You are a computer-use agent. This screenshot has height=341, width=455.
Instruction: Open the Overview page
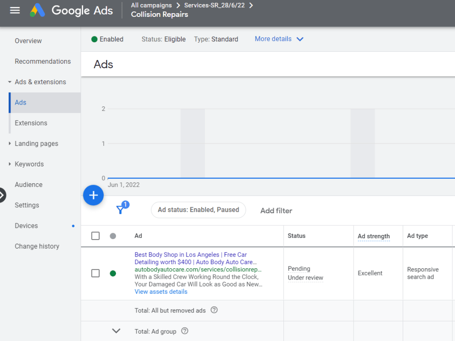(28, 41)
